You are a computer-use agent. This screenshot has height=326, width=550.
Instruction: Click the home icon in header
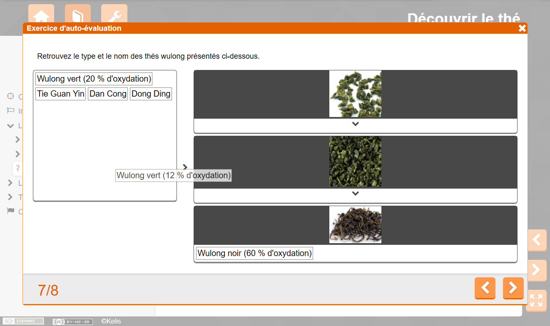pyautogui.click(x=41, y=16)
